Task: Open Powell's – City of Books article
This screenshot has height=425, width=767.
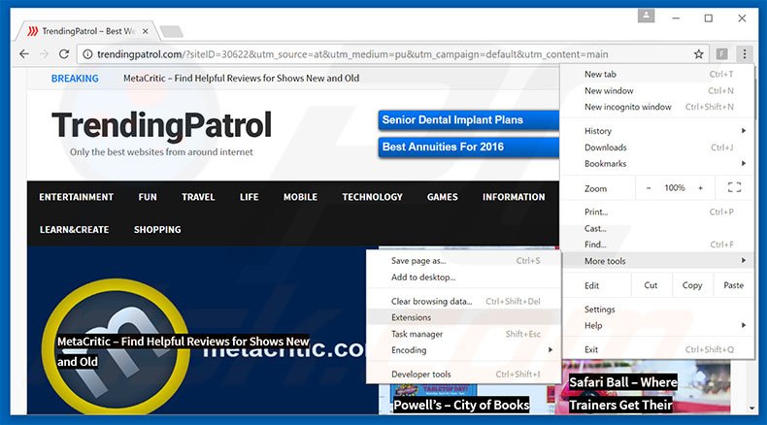Action: coord(461,405)
